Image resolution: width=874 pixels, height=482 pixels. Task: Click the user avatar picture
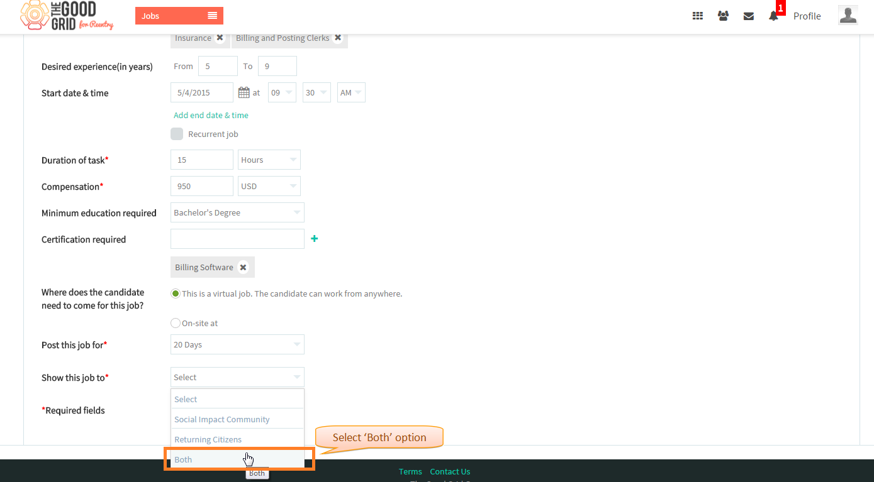point(848,15)
